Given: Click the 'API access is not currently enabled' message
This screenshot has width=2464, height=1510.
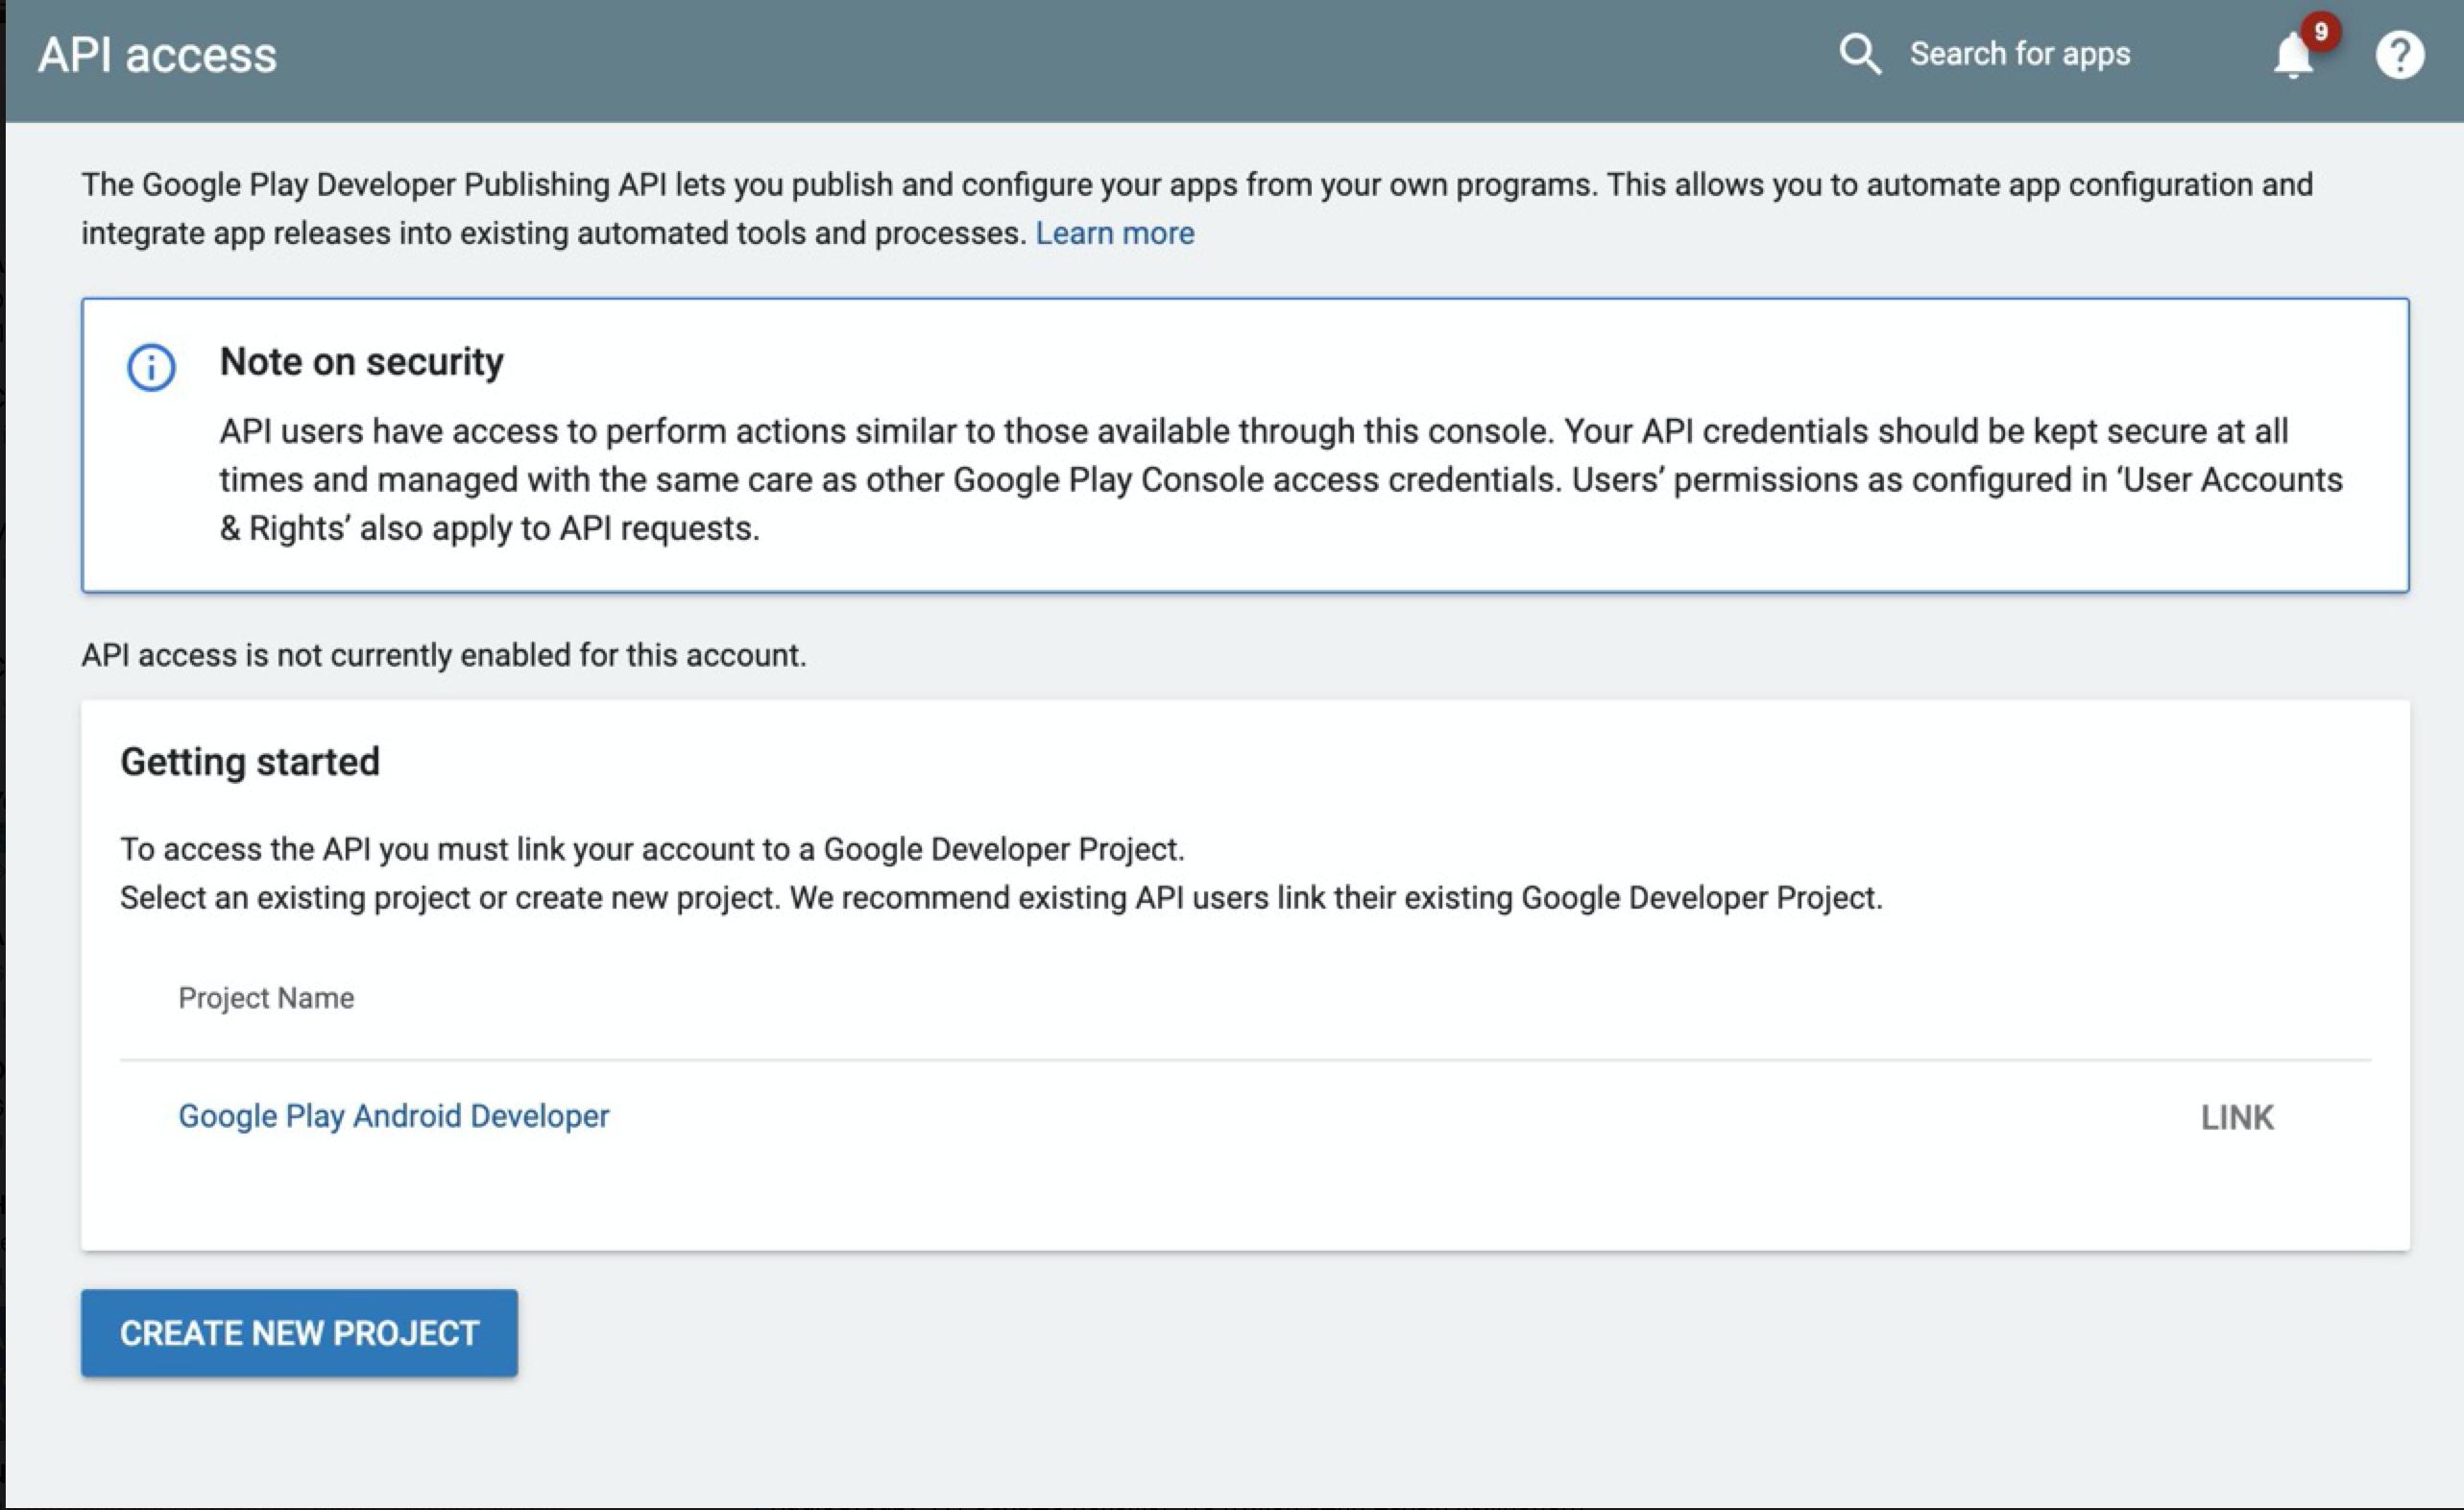Looking at the screenshot, I should point(443,655).
